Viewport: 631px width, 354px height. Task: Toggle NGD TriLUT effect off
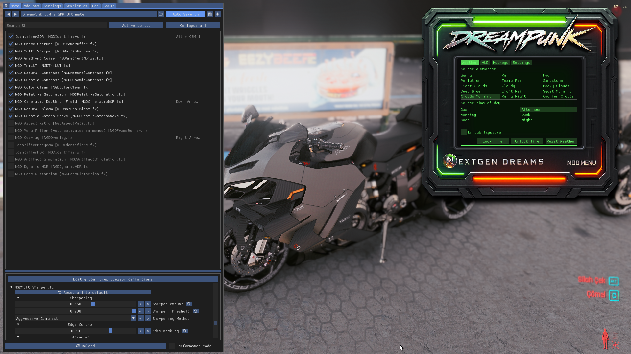coord(11,66)
